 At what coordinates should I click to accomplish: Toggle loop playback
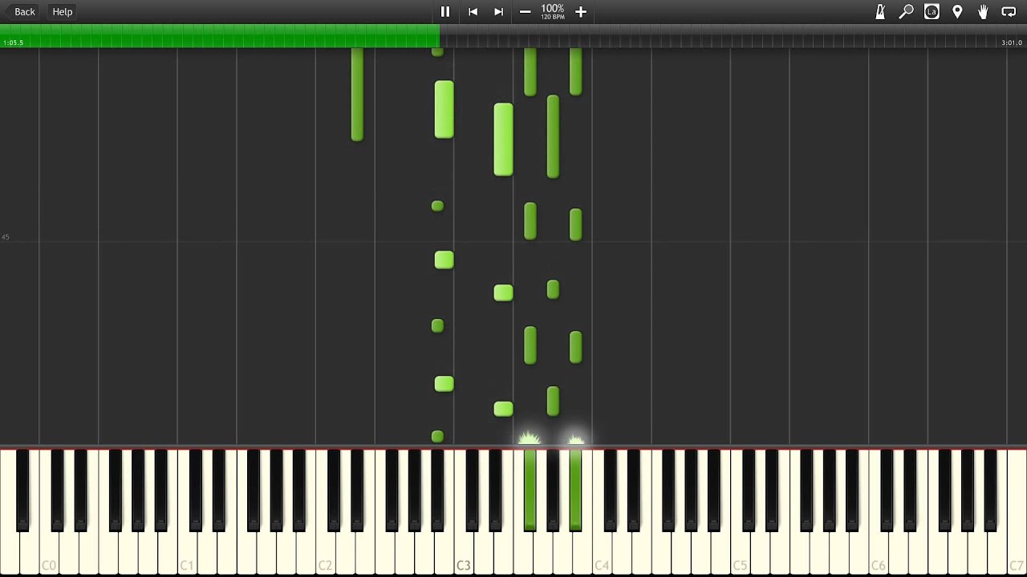[x=1009, y=12]
